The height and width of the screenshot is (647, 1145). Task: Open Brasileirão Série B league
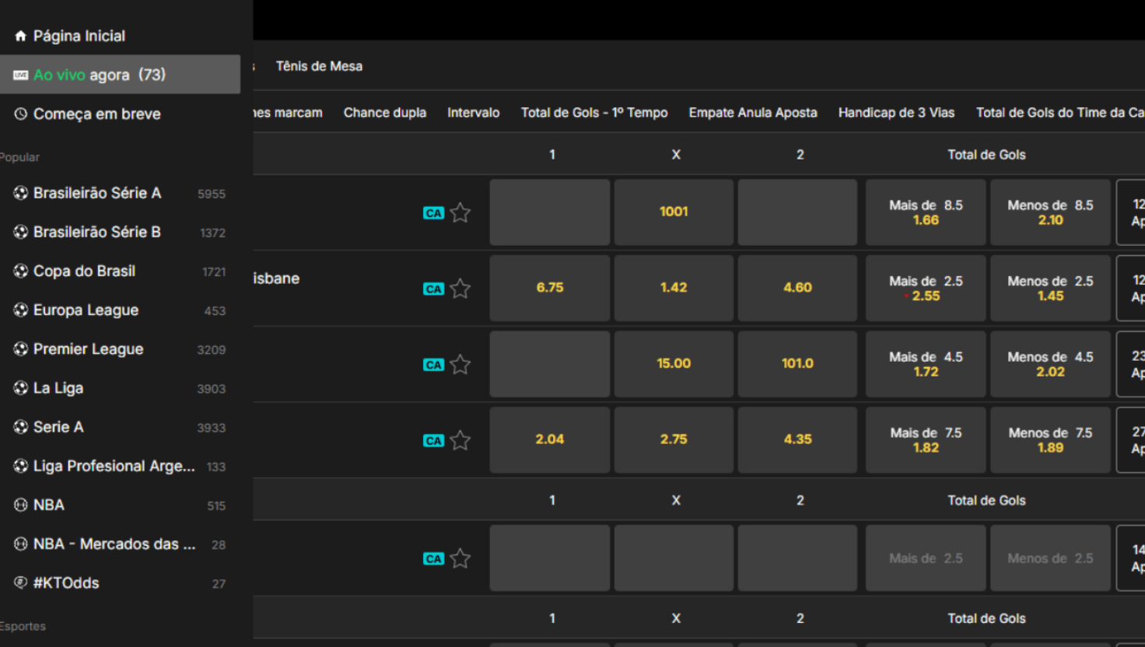tap(120, 232)
